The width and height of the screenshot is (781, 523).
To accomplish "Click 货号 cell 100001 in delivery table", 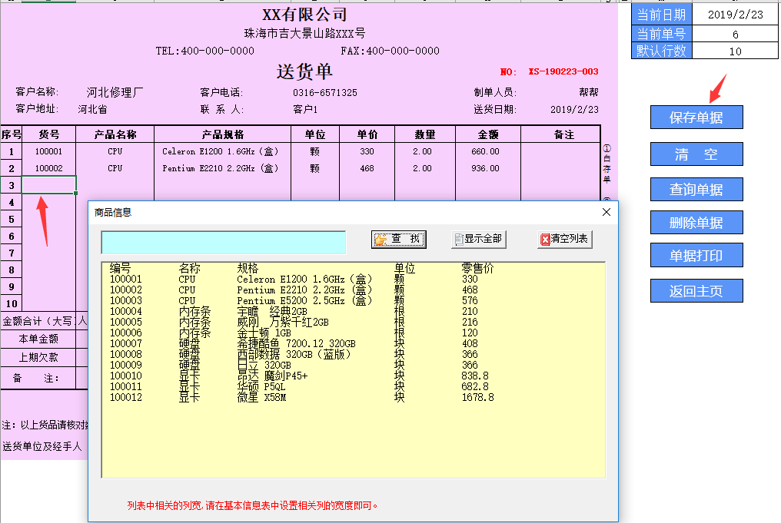I will point(49,151).
